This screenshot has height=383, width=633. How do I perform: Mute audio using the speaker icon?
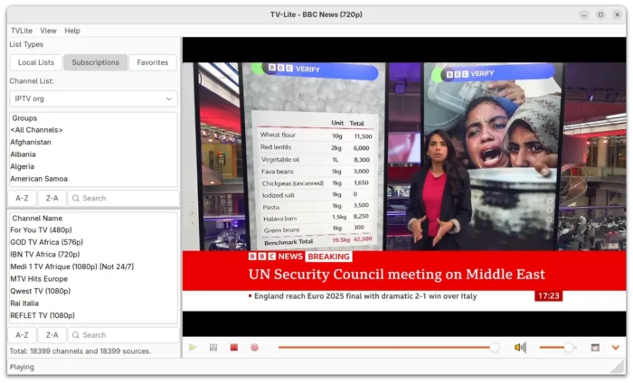coord(520,347)
